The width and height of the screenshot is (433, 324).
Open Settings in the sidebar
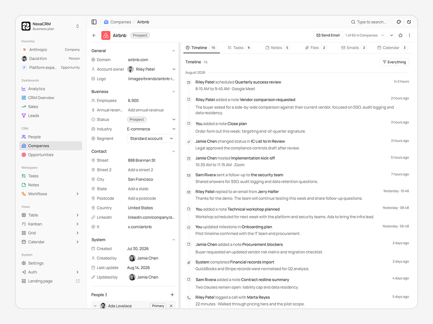(50, 263)
